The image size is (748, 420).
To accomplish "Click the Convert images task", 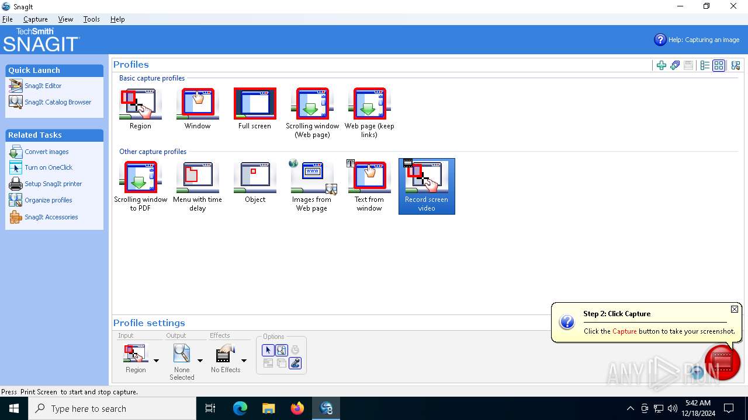I will pos(46,152).
